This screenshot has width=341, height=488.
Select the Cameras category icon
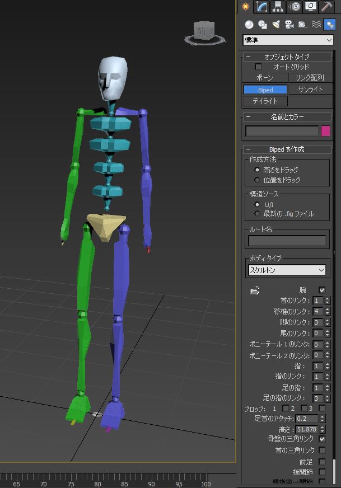point(289,25)
